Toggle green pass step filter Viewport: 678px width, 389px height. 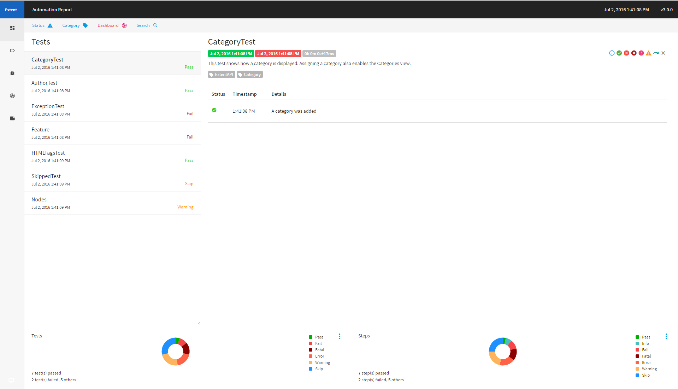619,53
